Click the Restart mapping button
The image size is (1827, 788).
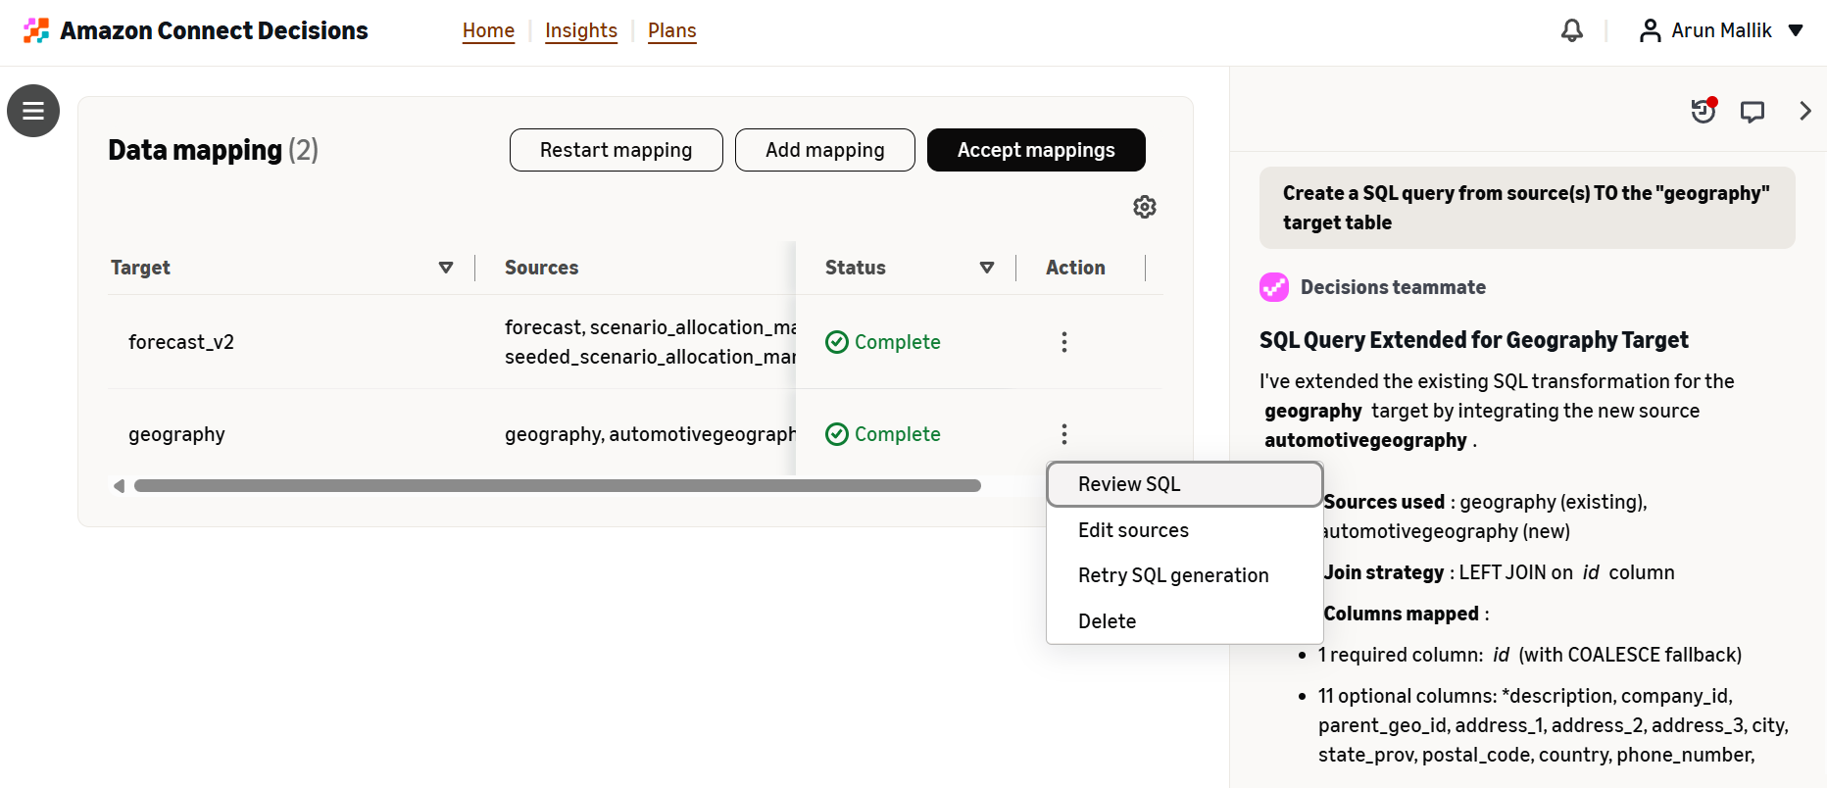617,150
